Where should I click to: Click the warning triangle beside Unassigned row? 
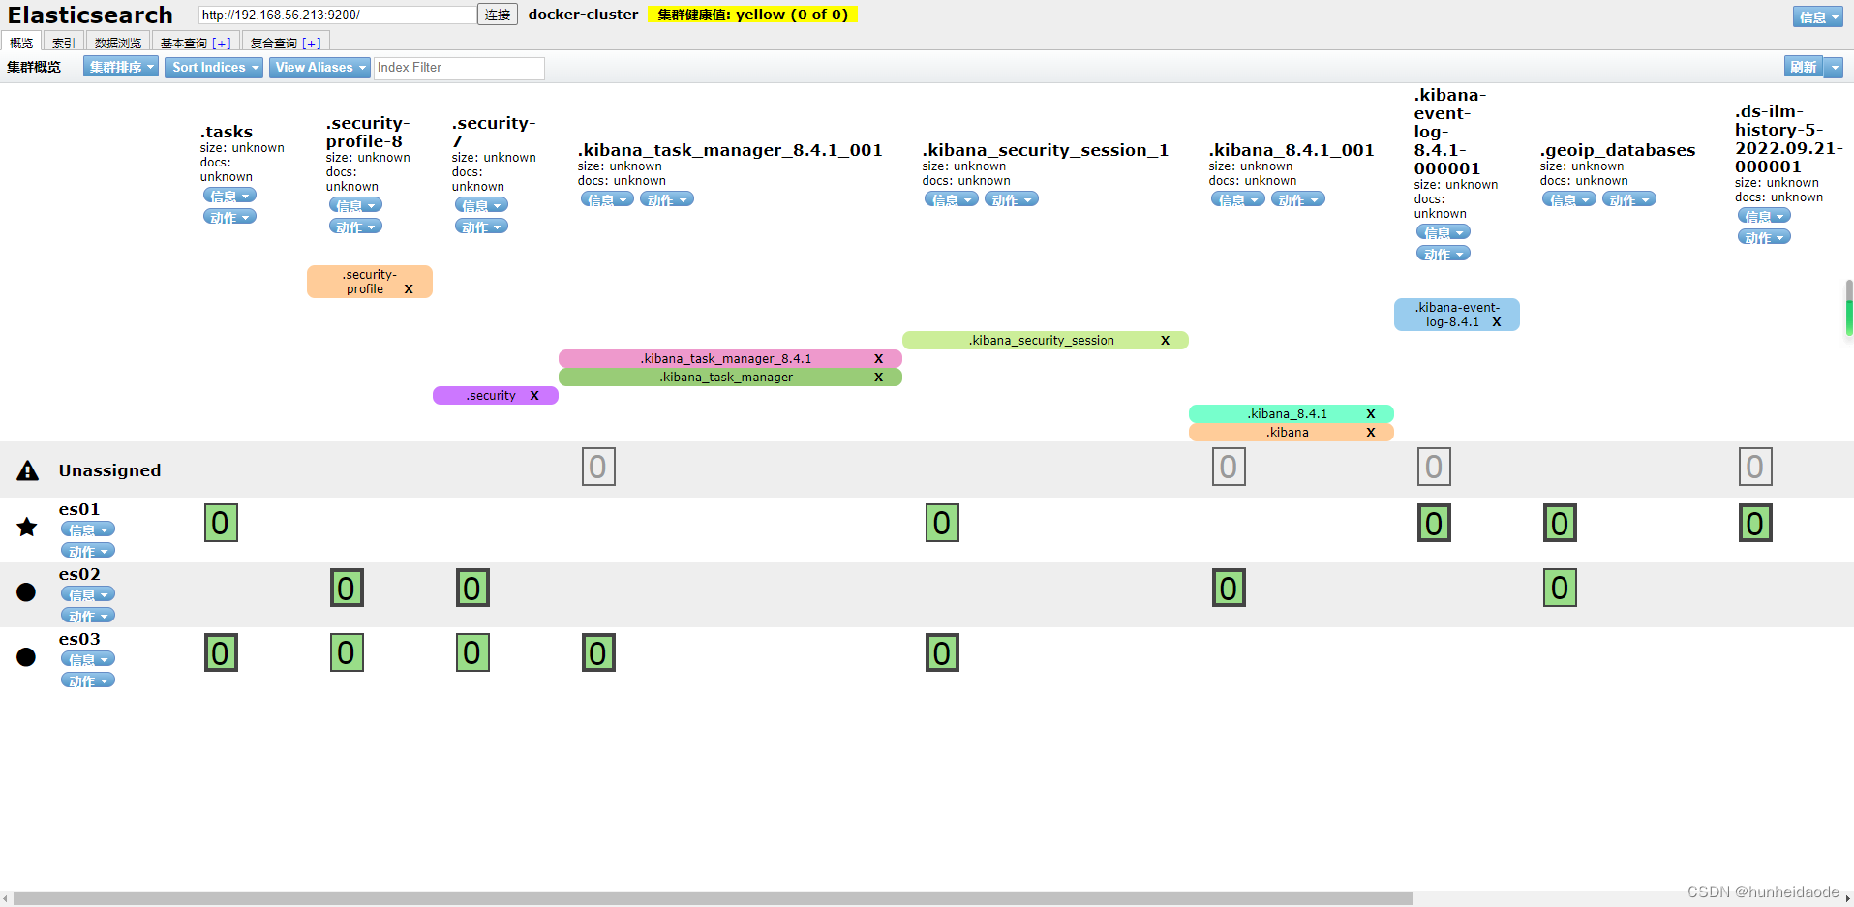tap(27, 469)
